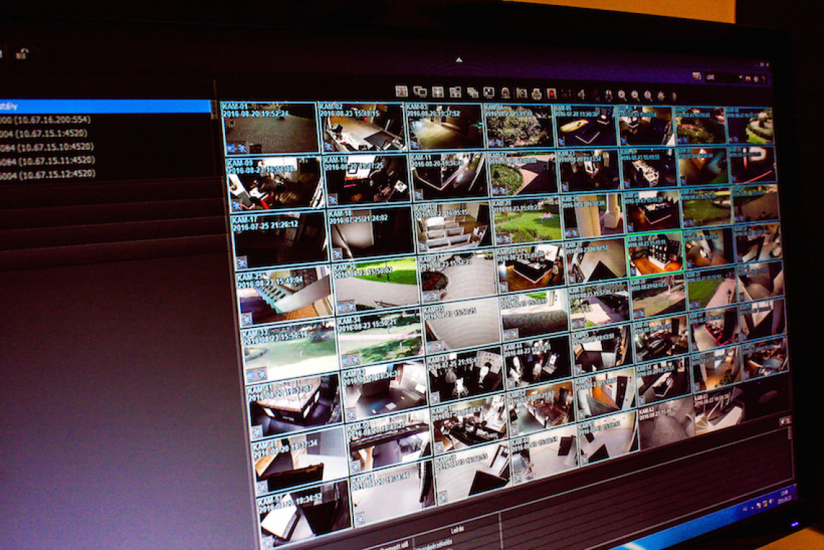Click the settings gear icon in toolbar

point(661,96)
